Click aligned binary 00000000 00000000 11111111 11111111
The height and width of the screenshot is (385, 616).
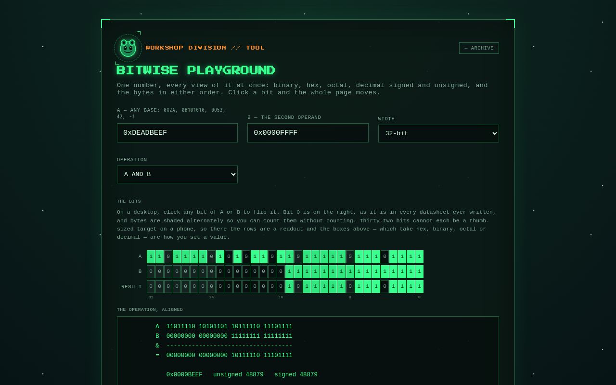(230, 336)
